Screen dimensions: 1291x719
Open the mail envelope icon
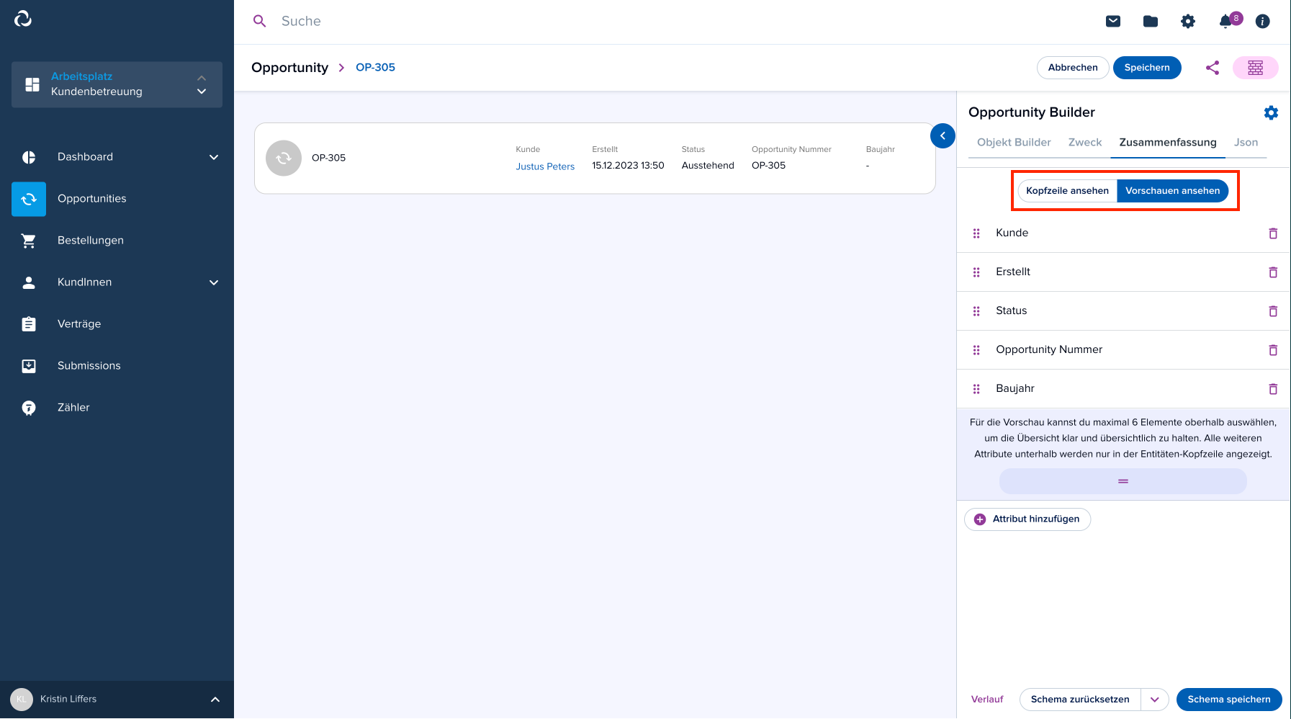tap(1113, 22)
